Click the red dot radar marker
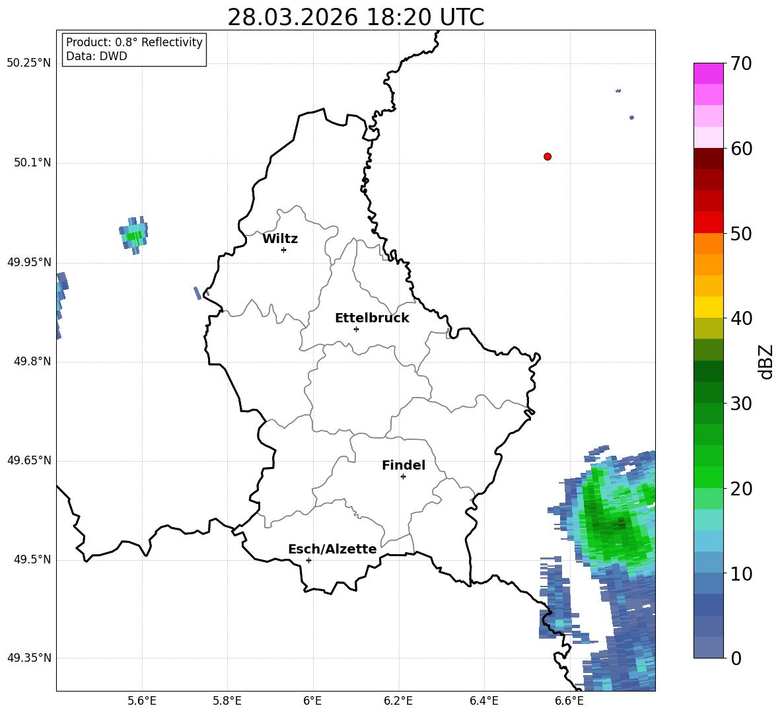 [548, 157]
